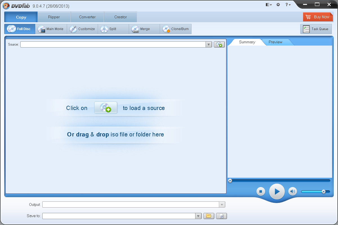Open the Converter tab
The image size is (338, 225).
point(87,17)
